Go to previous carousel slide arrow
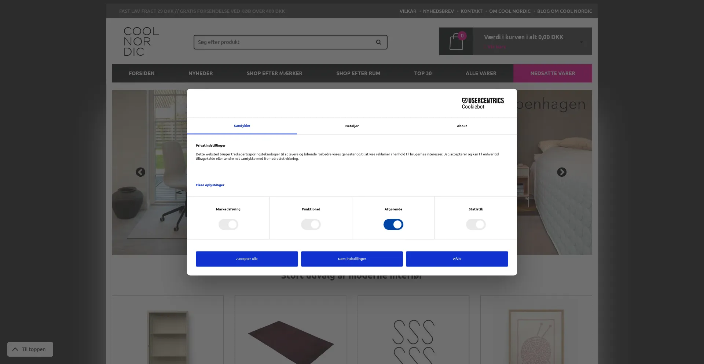Image resolution: width=704 pixels, height=364 pixels. point(140,172)
